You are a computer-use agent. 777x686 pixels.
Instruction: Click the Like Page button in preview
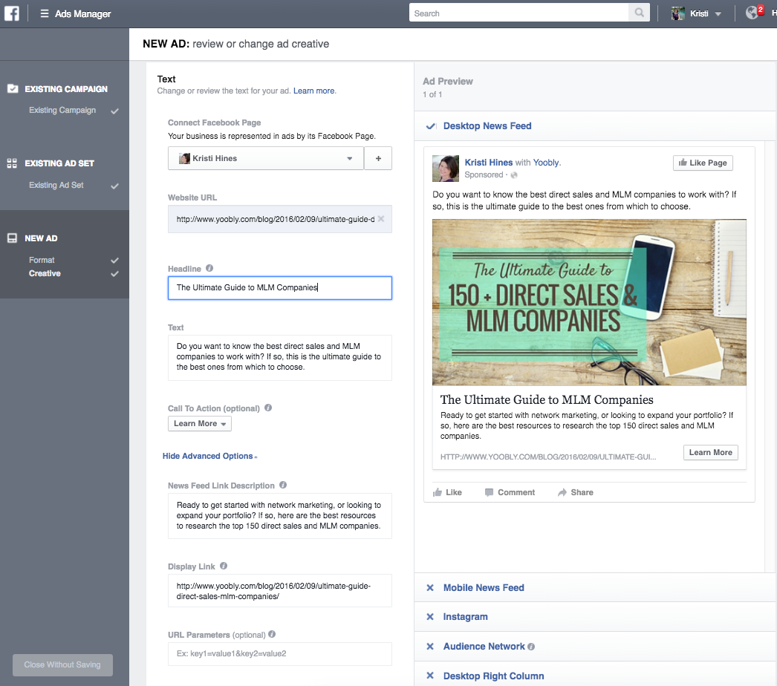tap(703, 163)
